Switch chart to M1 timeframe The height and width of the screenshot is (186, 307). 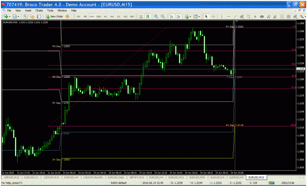(x=79, y=17)
